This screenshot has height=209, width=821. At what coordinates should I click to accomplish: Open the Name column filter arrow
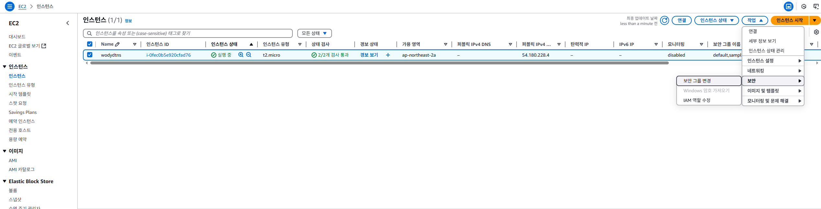[x=135, y=44]
